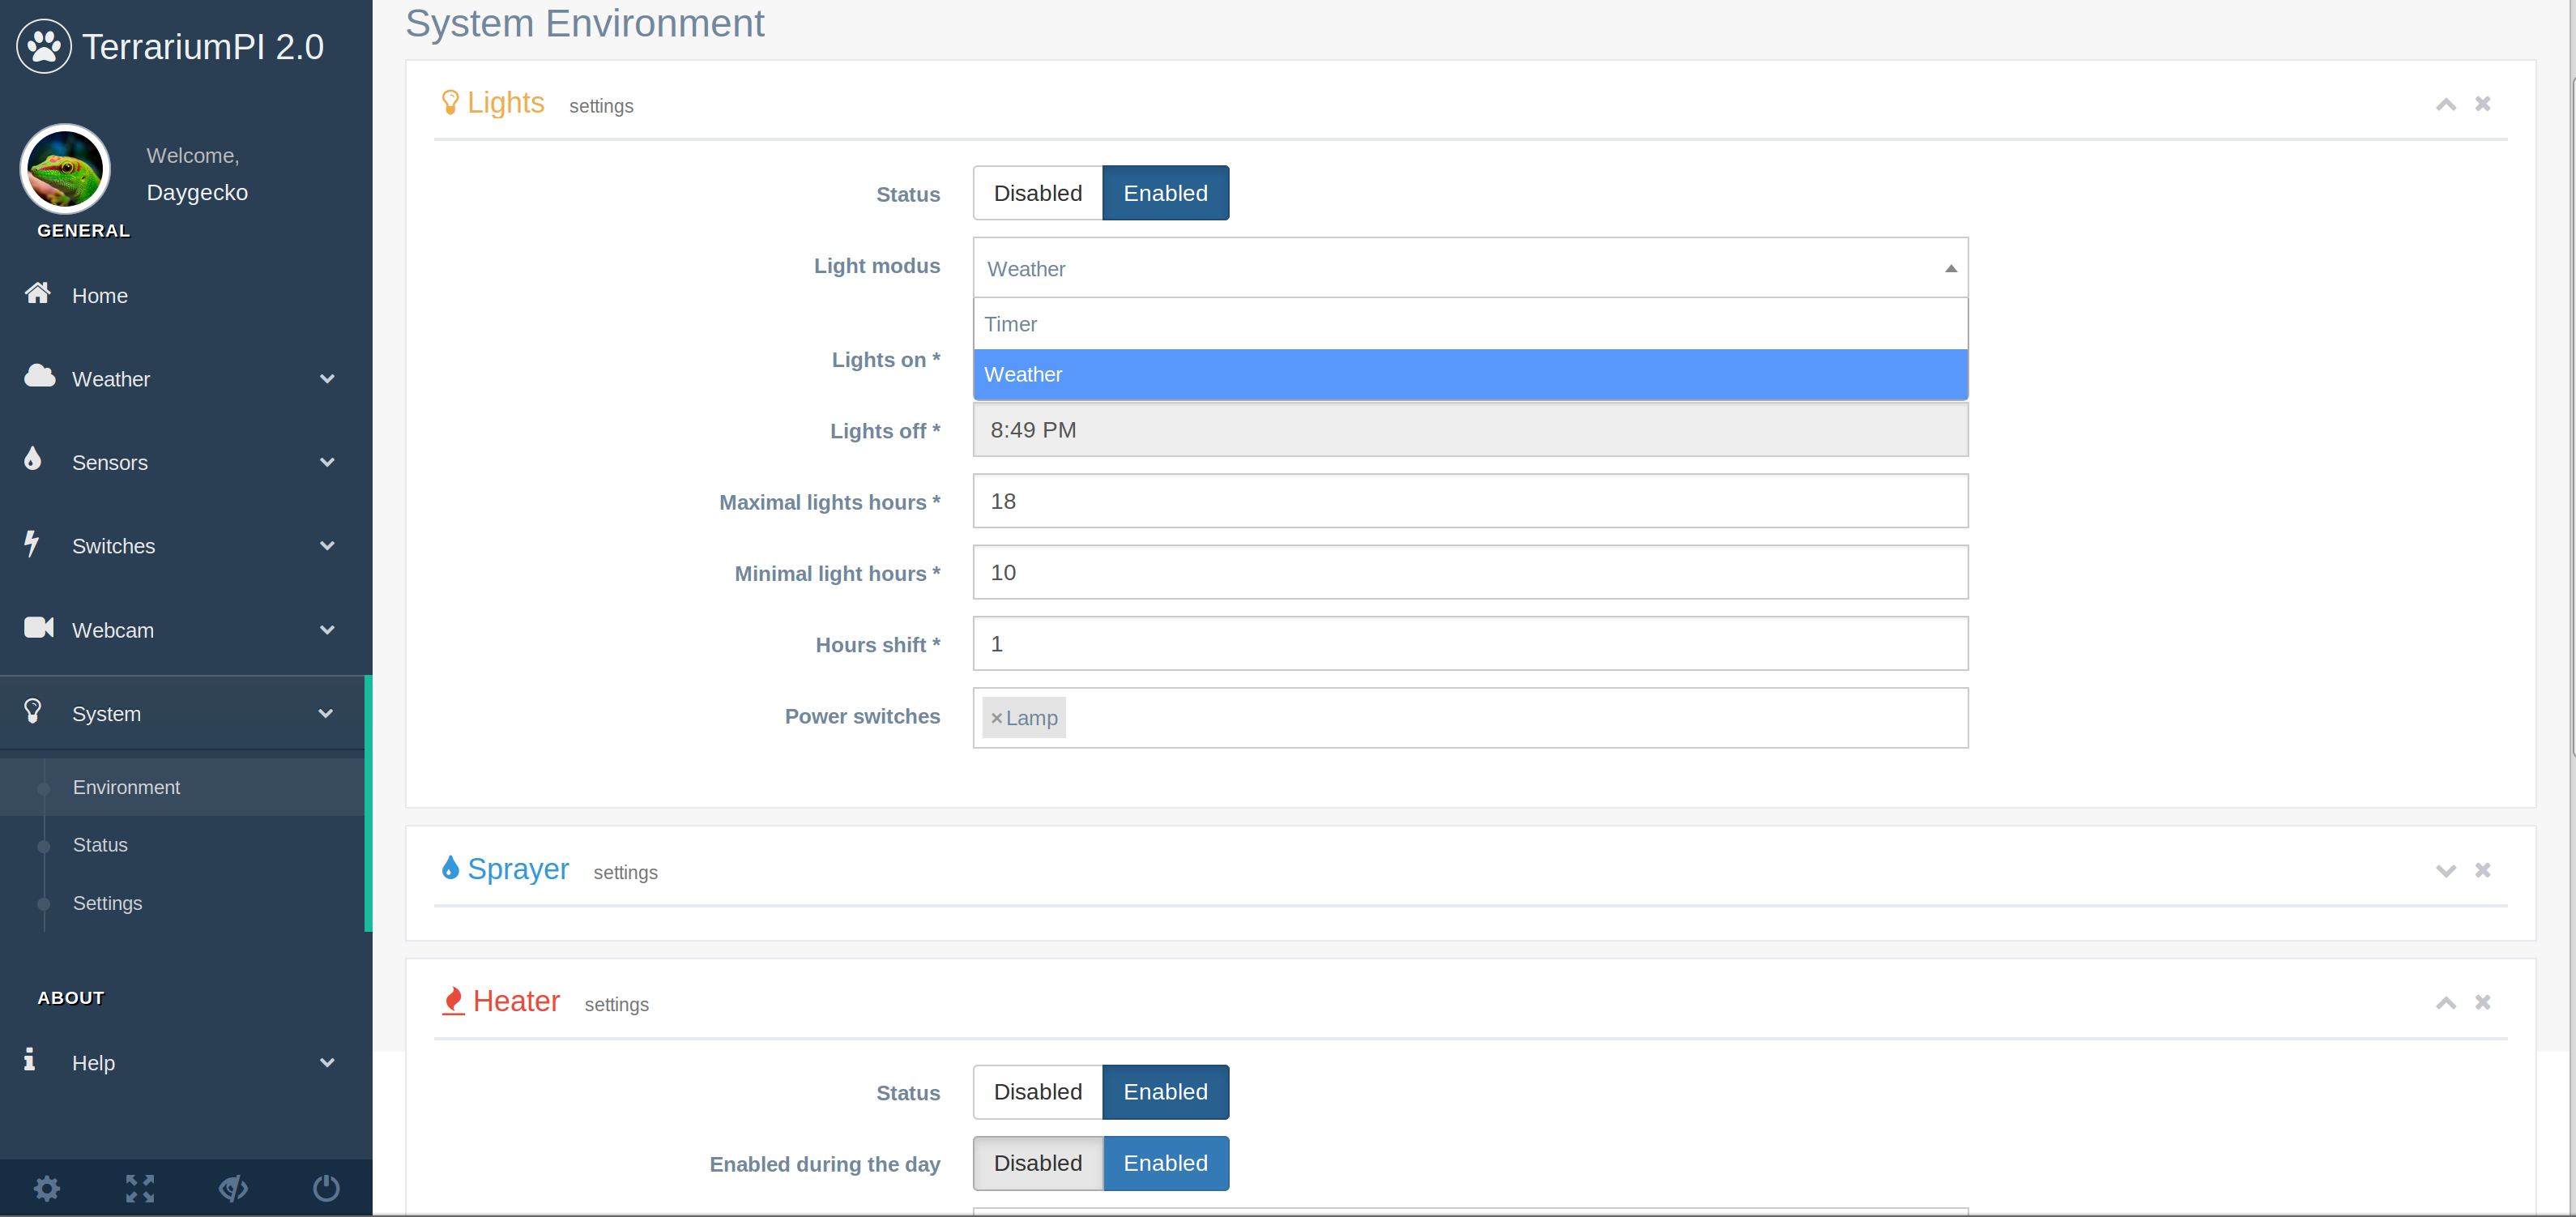
Task: Open the Settings submenu link
Action: click(107, 903)
